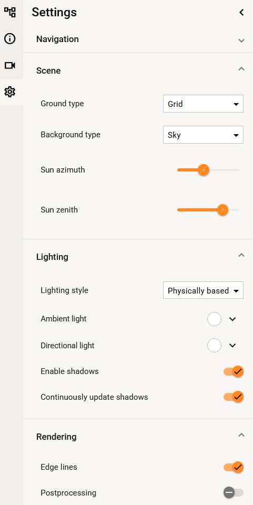Open the info panel icon
This screenshot has width=253, height=505.
[x=10, y=39]
